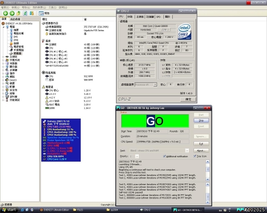This screenshot has height=213, width=267.
Task: Switch to CPU-Z via the taskbar button
Action: 154,210
